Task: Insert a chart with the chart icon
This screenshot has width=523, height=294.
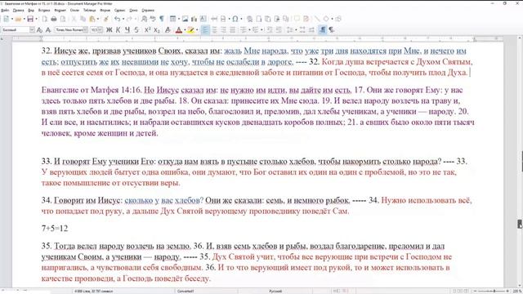Action: pos(194,19)
